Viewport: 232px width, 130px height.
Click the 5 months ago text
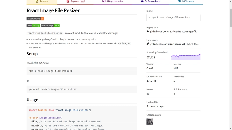coord(155,106)
